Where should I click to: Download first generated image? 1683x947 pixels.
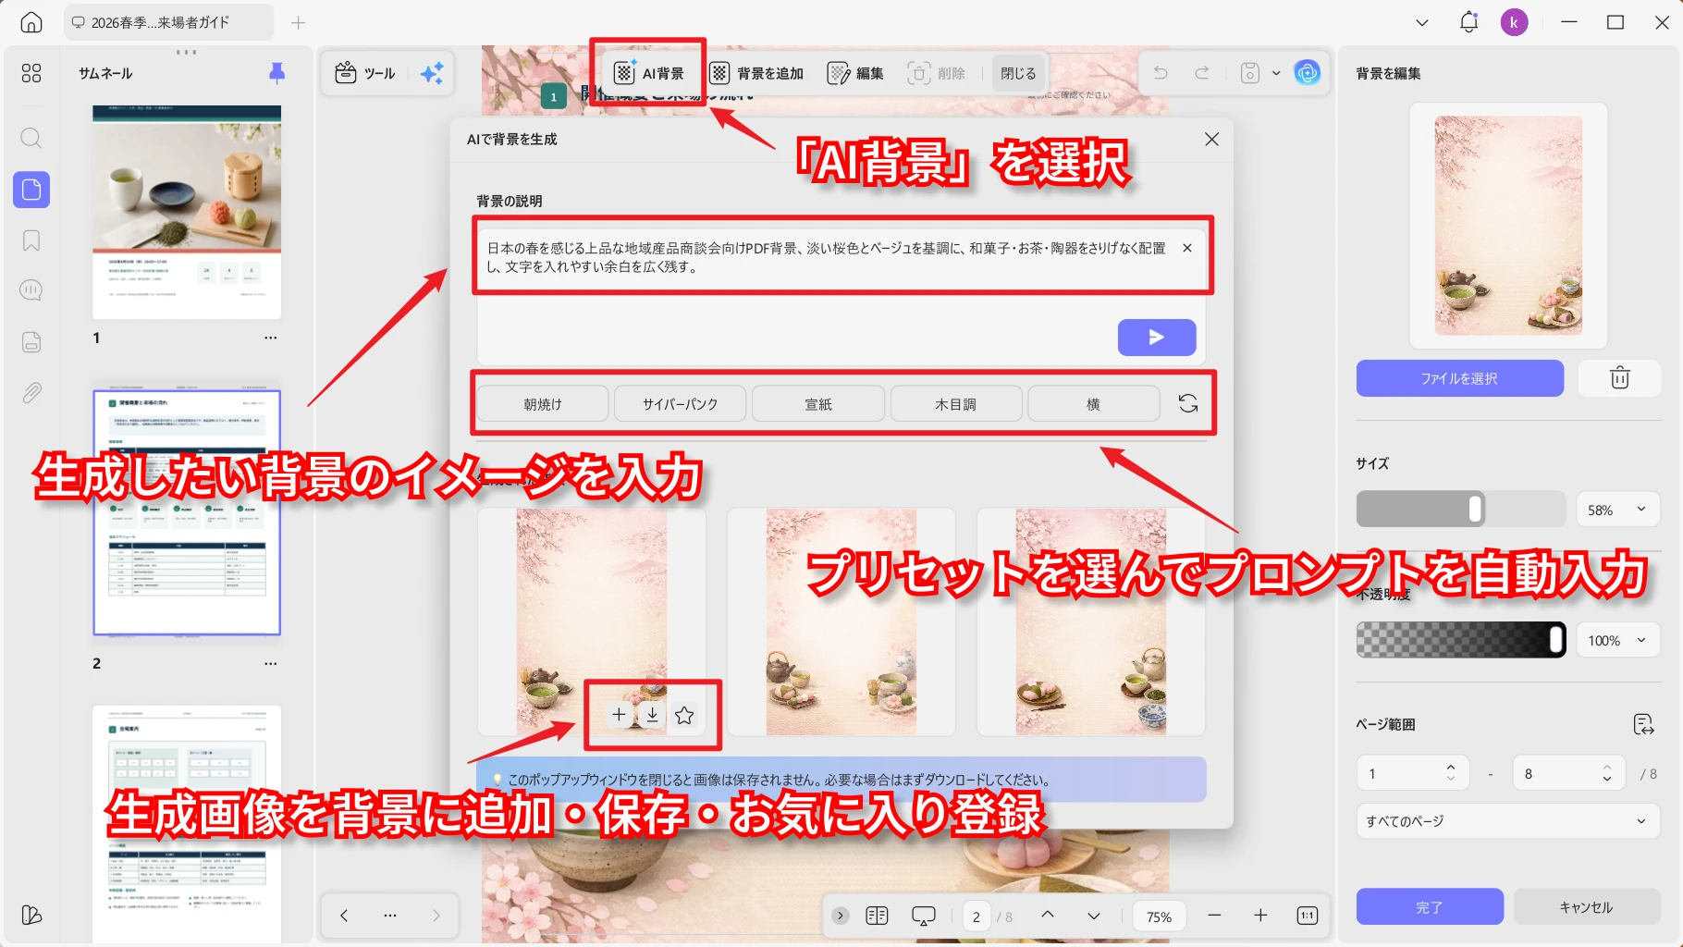click(652, 714)
